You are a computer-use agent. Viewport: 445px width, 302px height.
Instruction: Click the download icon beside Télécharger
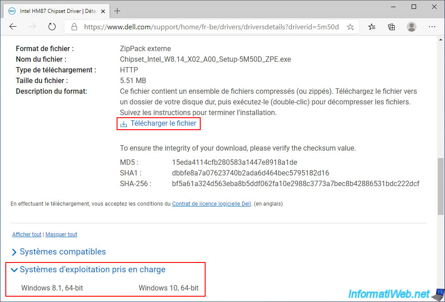pyautogui.click(x=124, y=123)
